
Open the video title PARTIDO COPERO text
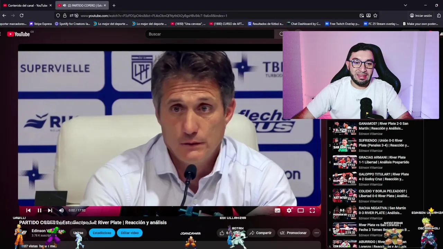pyautogui.click(x=93, y=223)
